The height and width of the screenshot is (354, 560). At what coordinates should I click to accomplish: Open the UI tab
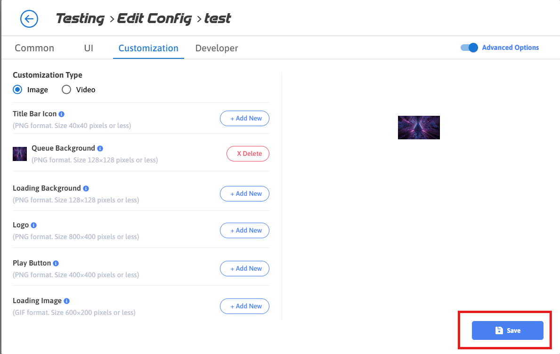point(89,48)
